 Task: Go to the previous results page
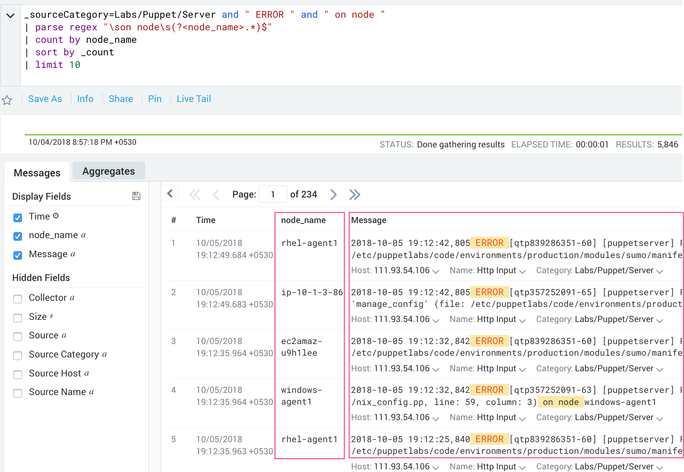(x=216, y=195)
